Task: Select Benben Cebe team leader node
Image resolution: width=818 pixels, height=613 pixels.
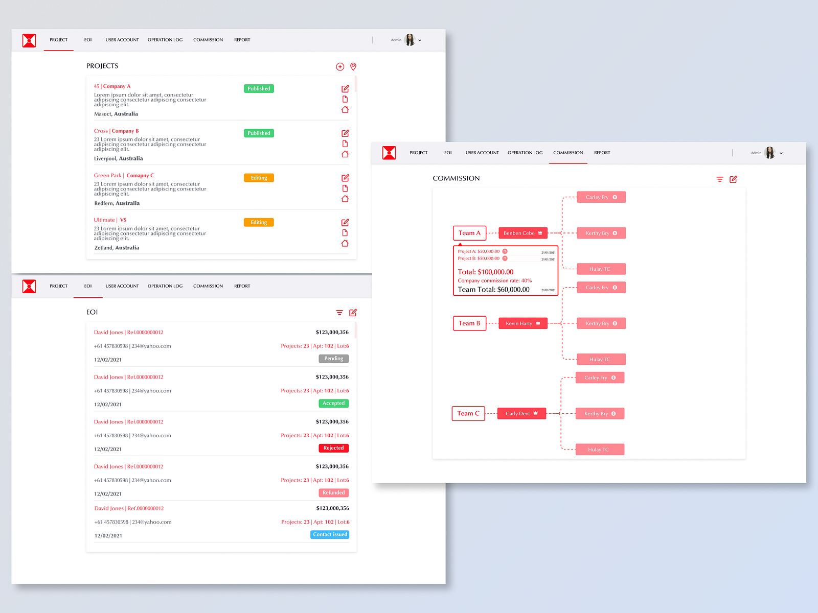Action: point(523,233)
